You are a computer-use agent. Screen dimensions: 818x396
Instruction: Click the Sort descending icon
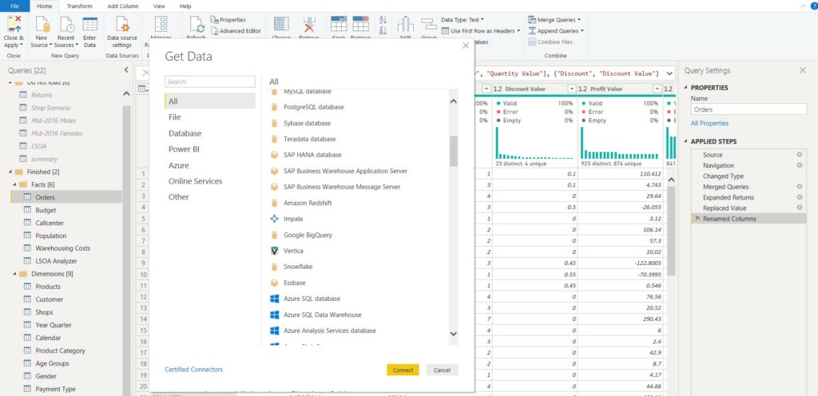[383, 31]
